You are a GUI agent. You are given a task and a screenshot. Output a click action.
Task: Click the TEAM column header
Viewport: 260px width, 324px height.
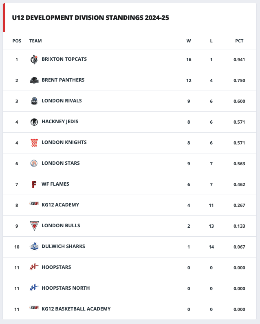tap(35, 41)
